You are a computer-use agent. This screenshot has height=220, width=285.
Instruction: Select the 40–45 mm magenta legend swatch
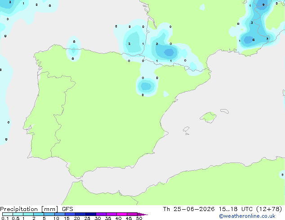tap(122, 214)
